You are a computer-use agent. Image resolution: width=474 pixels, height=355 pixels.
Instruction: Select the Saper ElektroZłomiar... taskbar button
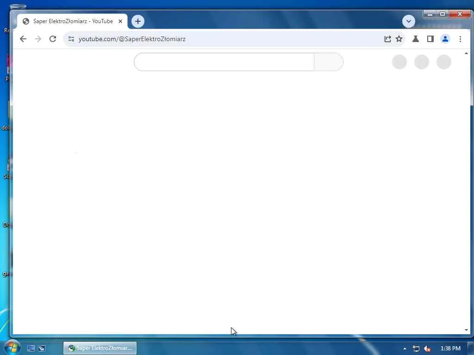[x=100, y=348]
